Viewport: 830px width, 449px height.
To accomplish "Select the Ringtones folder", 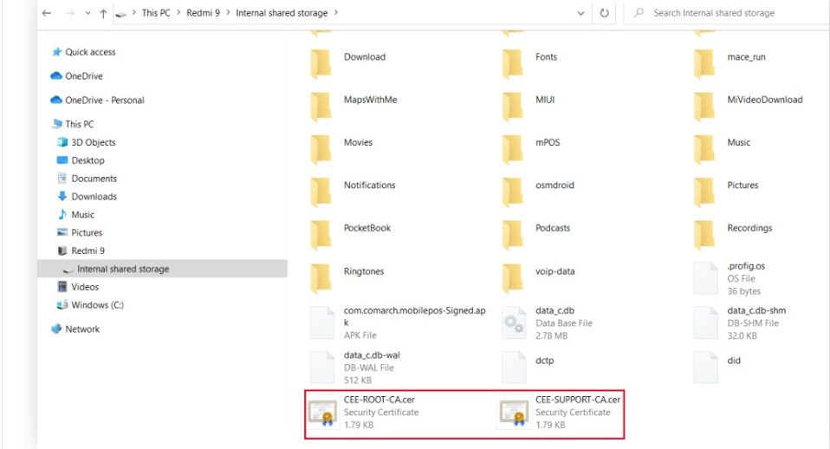I will [347, 277].
